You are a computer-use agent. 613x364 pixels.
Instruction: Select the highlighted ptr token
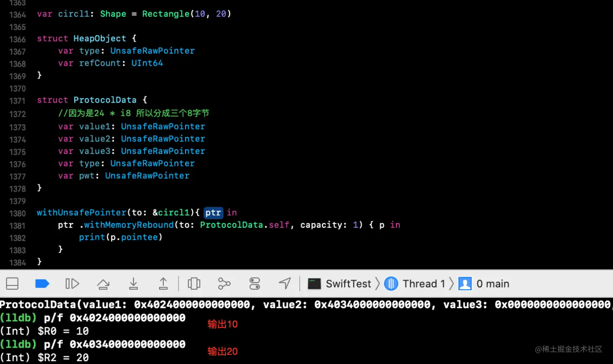213,213
